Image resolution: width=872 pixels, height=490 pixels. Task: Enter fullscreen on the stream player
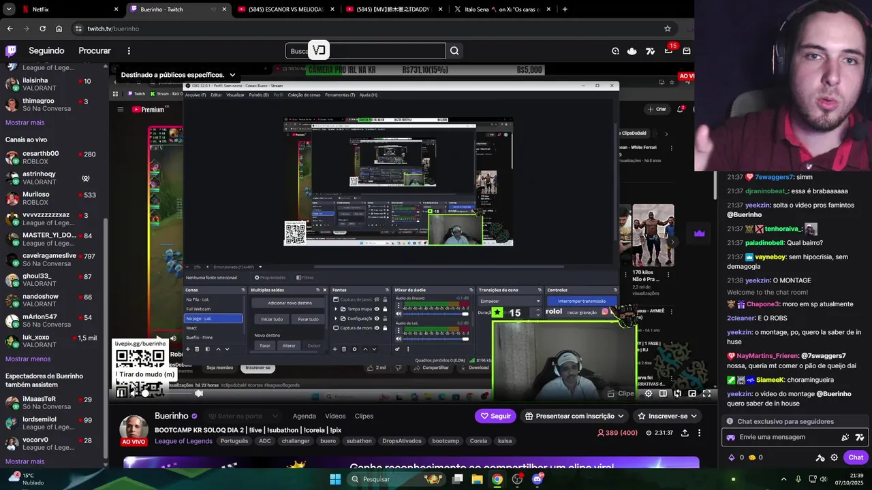(x=706, y=393)
